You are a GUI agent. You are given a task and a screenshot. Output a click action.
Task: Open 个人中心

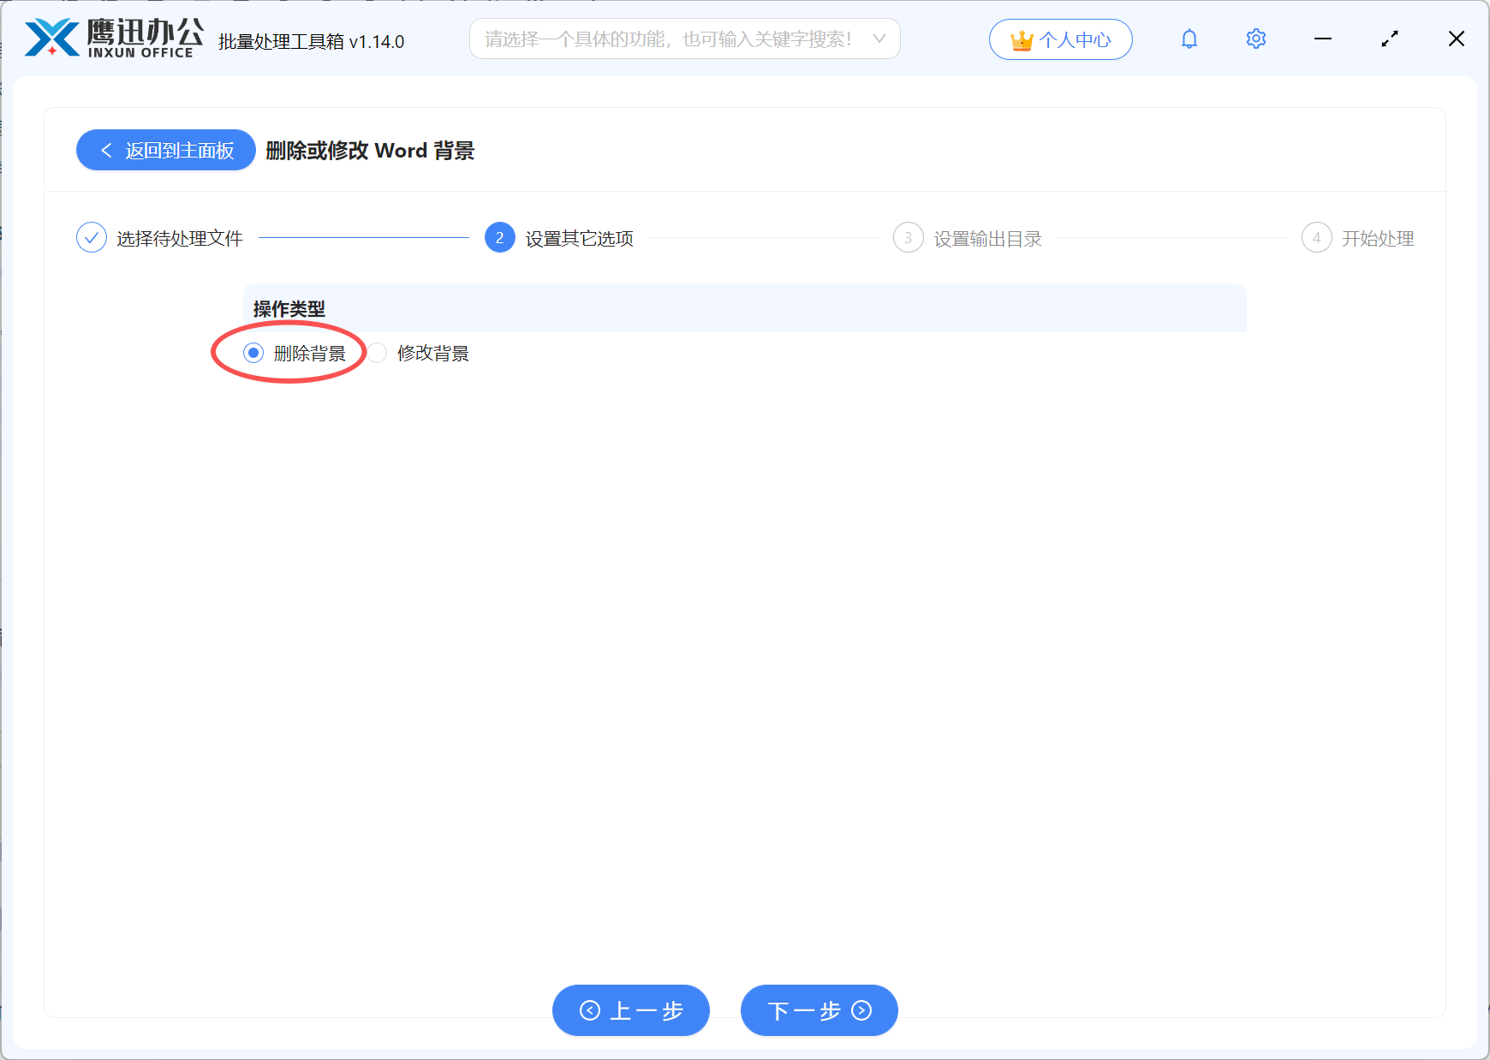pyautogui.click(x=1060, y=39)
